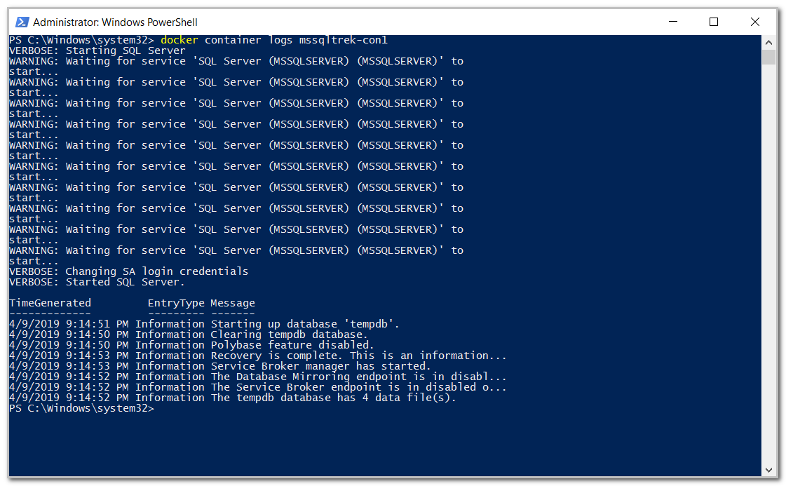This screenshot has height=486, width=786.
Task: Click the 'Message' column header text
Action: pyautogui.click(x=232, y=303)
